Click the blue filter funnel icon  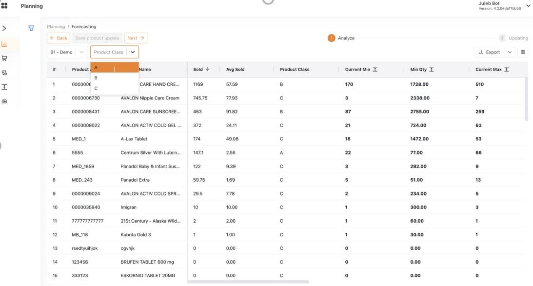pyautogui.click(x=31, y=28)
